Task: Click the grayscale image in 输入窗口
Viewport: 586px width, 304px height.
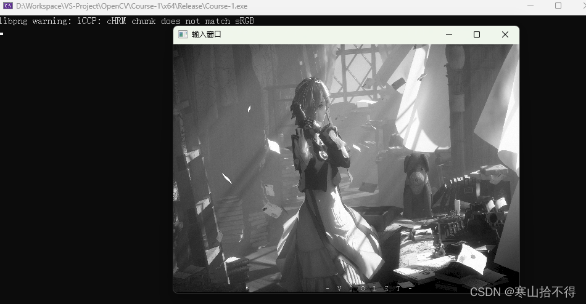Action: coord(346,168)
